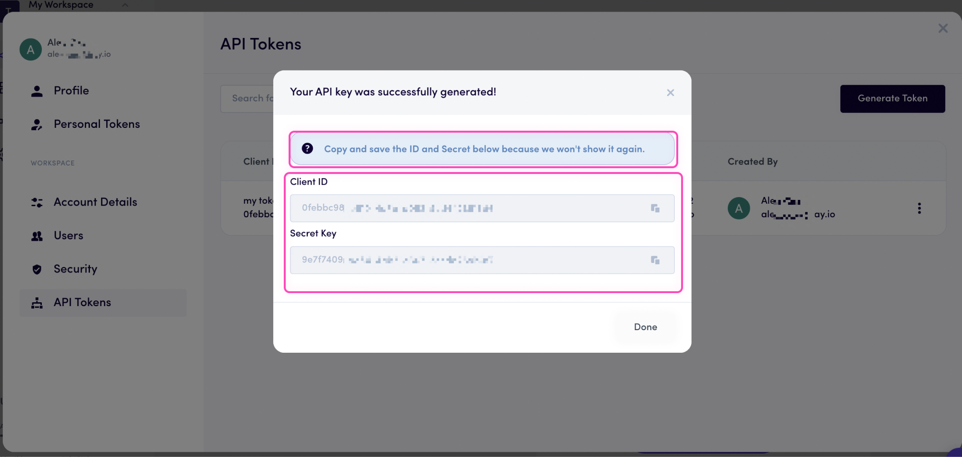Screen dimensions: 962x457
Task: Click the Security shield icon
Action: (37, 269)
